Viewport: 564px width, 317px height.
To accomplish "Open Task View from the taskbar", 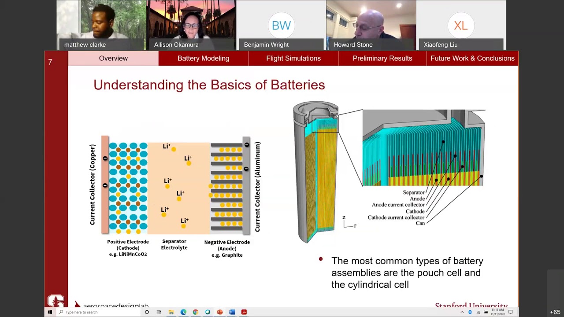I will tap(159, 312).
